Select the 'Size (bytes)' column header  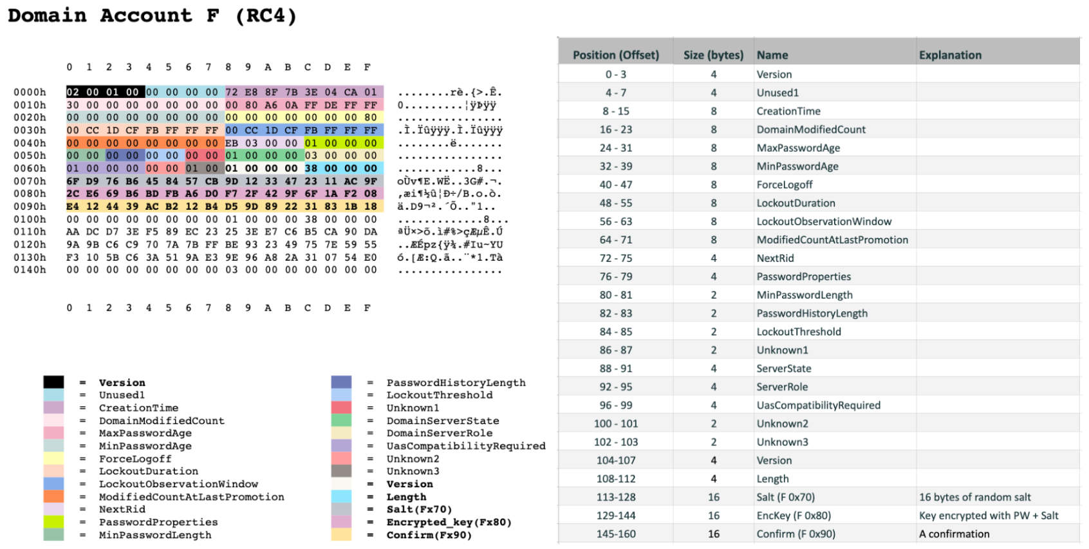(713, 55)
